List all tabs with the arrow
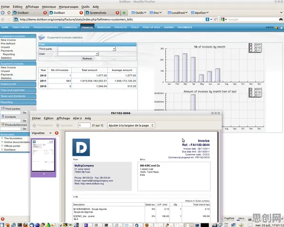Image resolution: width=284 pixels, height=227 pixels. (281, 13)
